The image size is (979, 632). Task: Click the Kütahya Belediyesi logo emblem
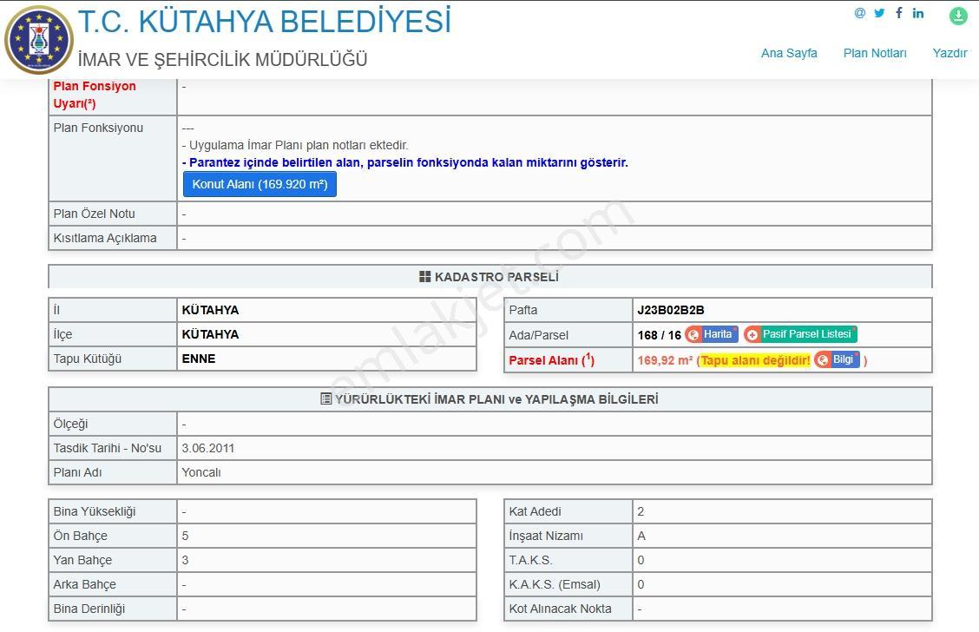[39, 40]
